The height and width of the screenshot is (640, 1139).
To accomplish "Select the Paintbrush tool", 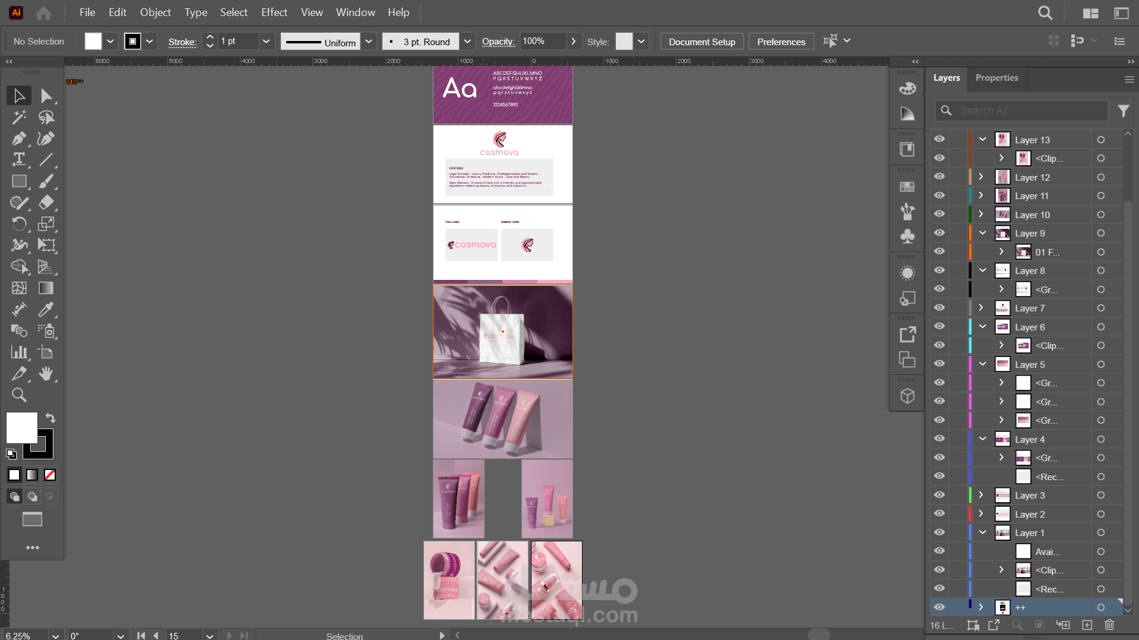I will tap(46, 181).
